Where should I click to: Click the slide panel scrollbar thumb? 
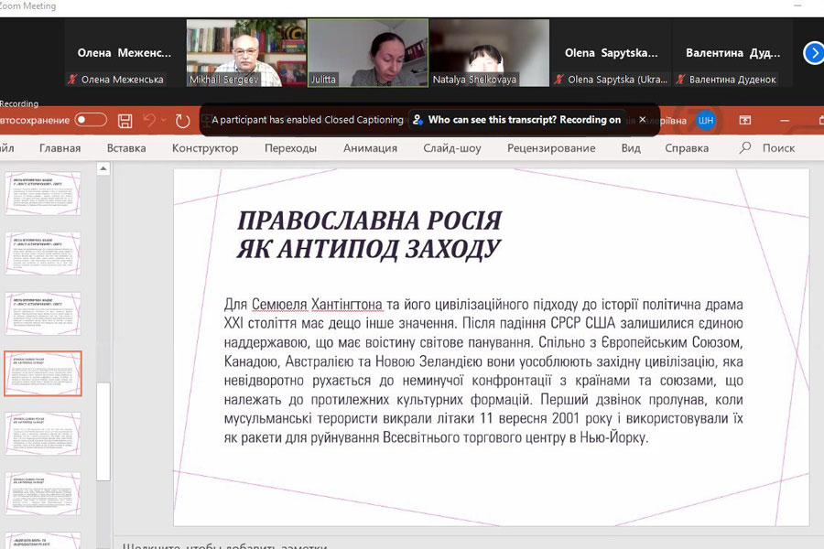[103, 432]
